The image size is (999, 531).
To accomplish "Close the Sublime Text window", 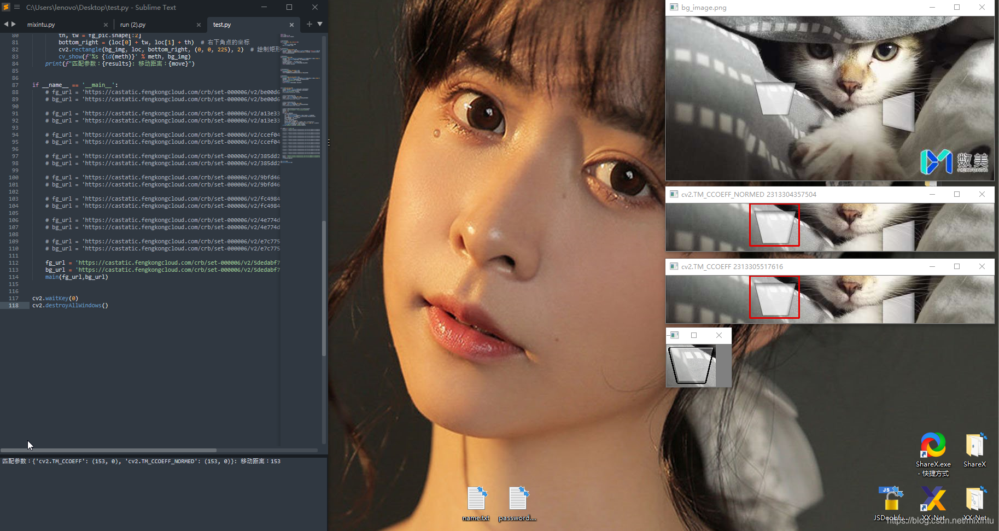I will 315,7.
